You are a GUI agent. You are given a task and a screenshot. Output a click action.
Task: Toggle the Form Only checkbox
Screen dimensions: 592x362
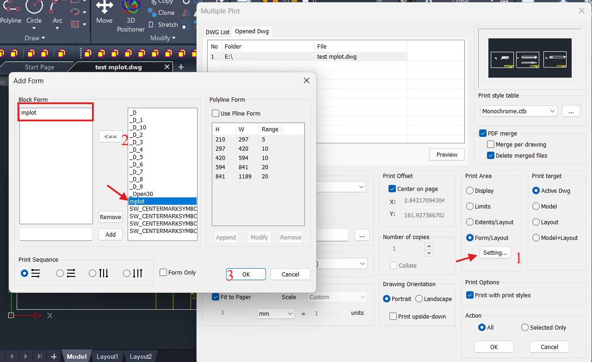click(x=163, y=273)
